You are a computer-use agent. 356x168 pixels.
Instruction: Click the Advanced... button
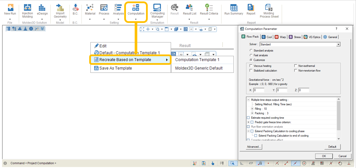[254, 146]
